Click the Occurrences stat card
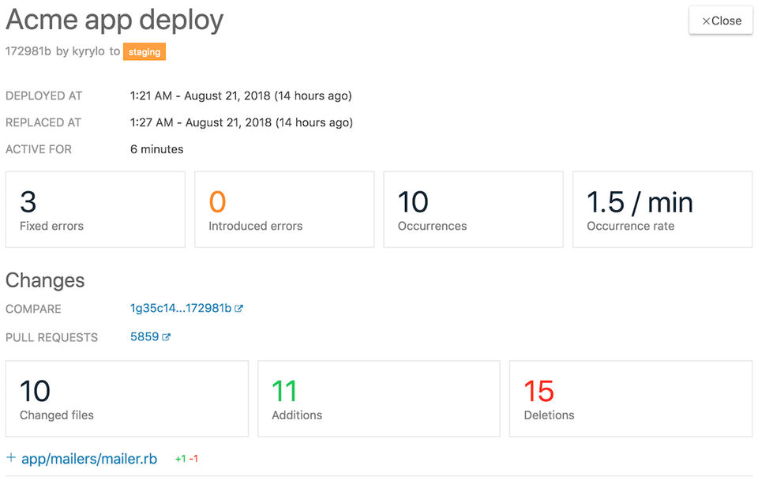 pyautogui.click(x=473, y=209)
